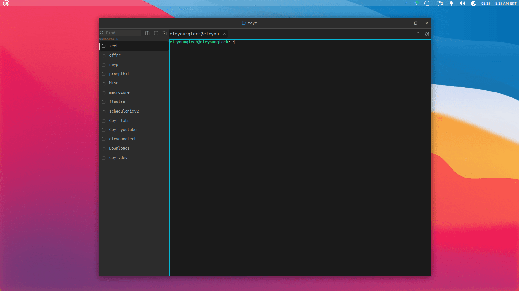Viewport: 519px width, 291px height.
Task: Open the Linux Mint menu icon
Action: coord(6,3)
